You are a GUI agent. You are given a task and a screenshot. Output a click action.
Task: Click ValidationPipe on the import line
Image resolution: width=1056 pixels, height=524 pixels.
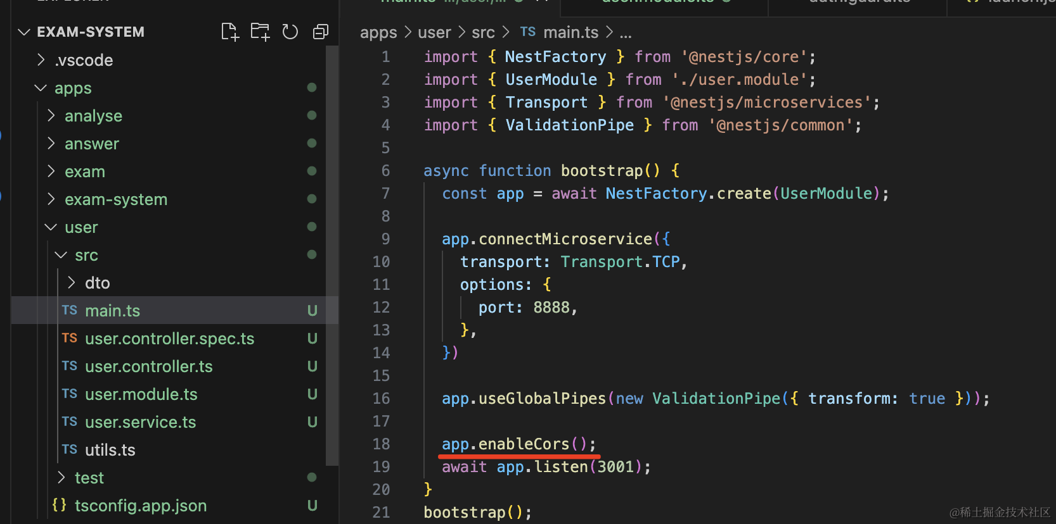[x=569, y=125]
